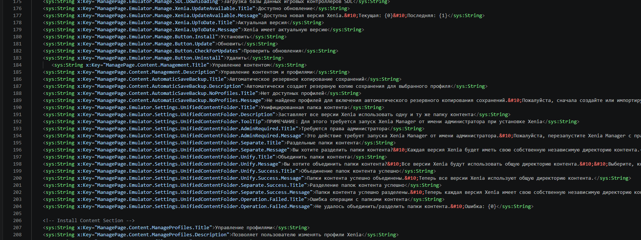Click the key "ManagePage.Content.ManageProfiles.Description"

click(162, 234)
